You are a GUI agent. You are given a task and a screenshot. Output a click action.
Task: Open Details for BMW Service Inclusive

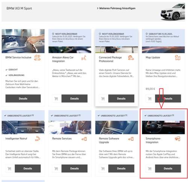coord(23,99)
